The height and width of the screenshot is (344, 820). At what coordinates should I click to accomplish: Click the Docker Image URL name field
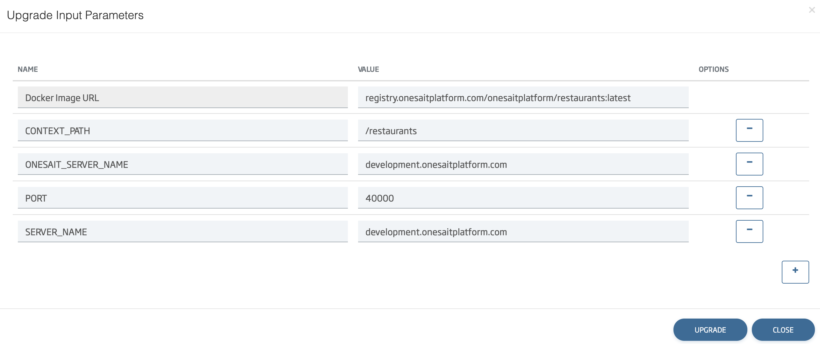click(183, 98)
